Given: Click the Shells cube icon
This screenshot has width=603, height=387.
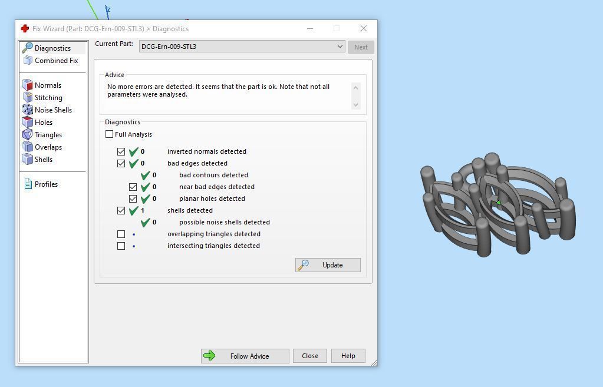Looking at the screenshot, I should click(x=27, y=159).
